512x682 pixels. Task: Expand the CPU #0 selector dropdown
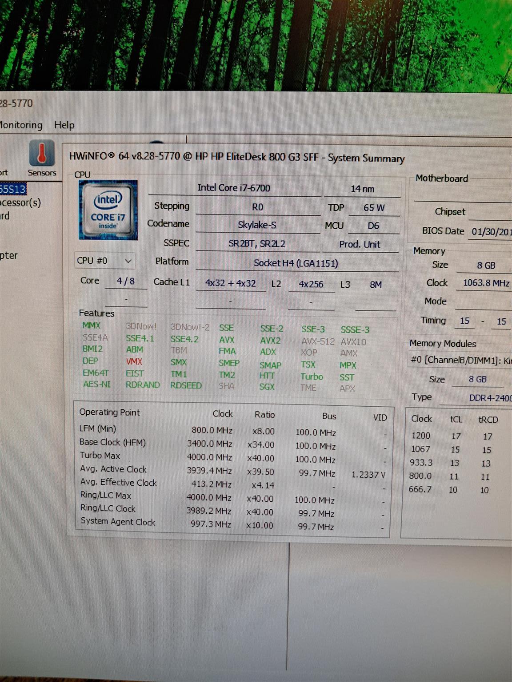pyautogui.click(x=104, y=261)
